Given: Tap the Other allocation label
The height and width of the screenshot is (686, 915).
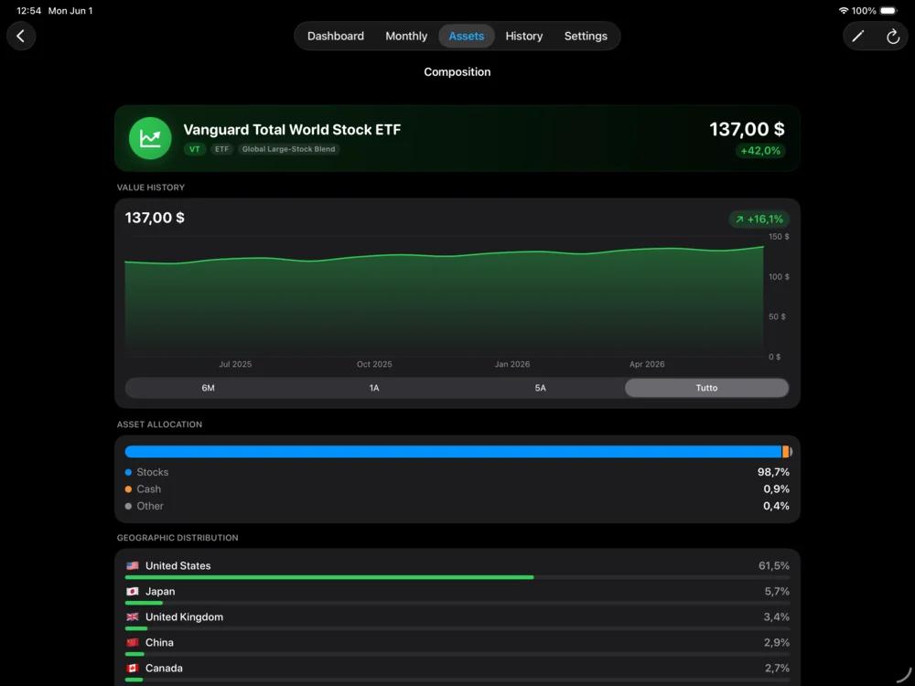Looking at the screenshot, I should point(150,507).
